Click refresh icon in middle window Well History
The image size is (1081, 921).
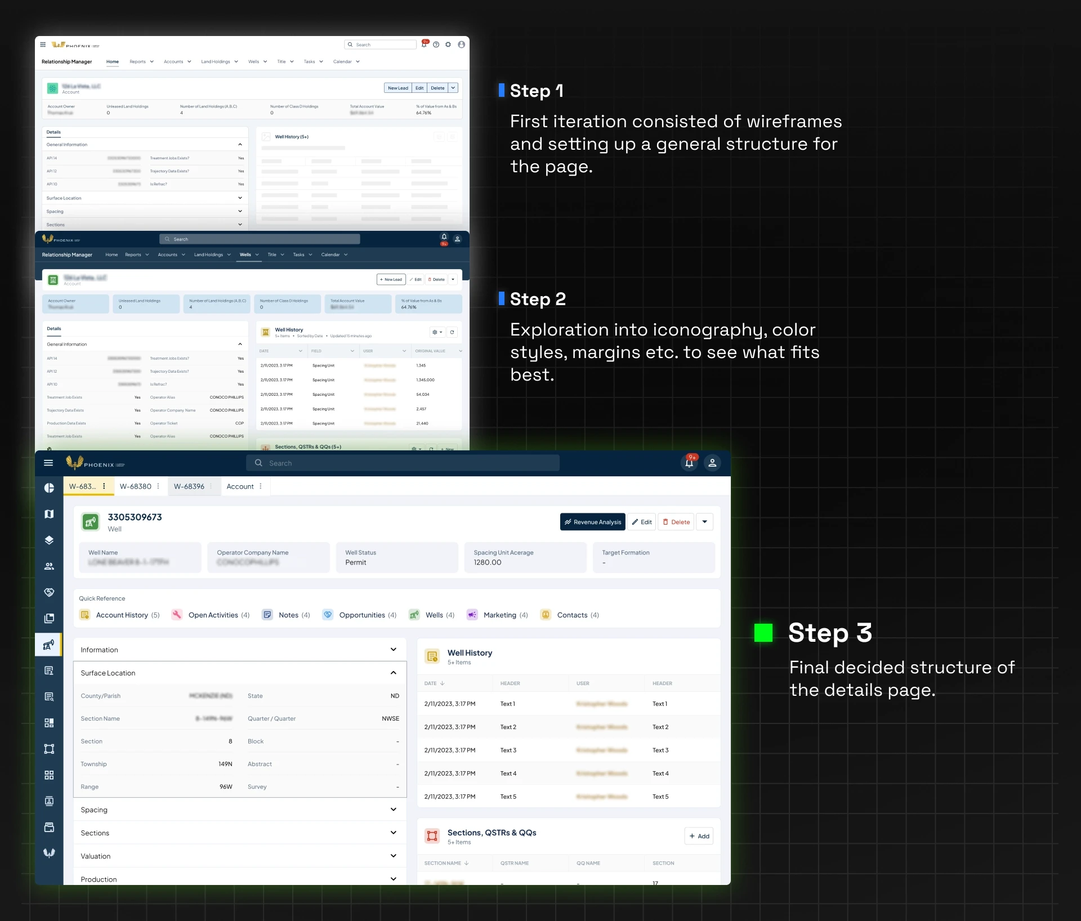point(452,332)
